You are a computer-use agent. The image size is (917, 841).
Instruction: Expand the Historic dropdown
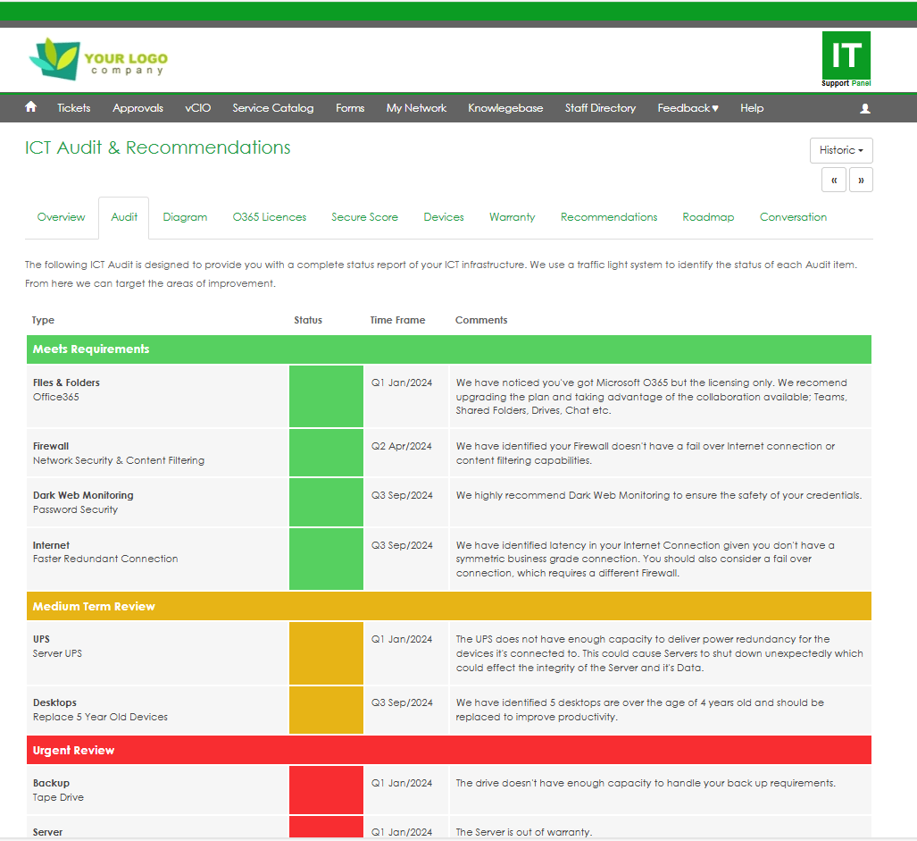(x=841, y=150)
